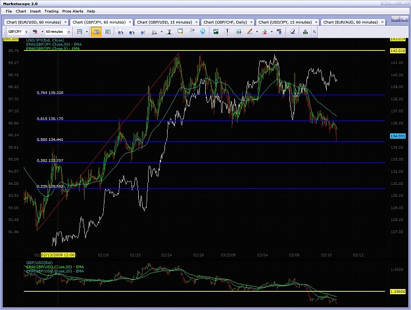Screen dimensions: 411x310
Task: Click the 0.382 132.707 Fibonacci label
Action: pyautogui.click(x=50, y=160)
